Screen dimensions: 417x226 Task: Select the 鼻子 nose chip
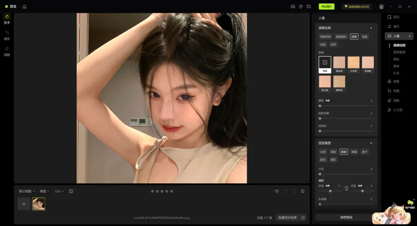[x=364, y=151]
